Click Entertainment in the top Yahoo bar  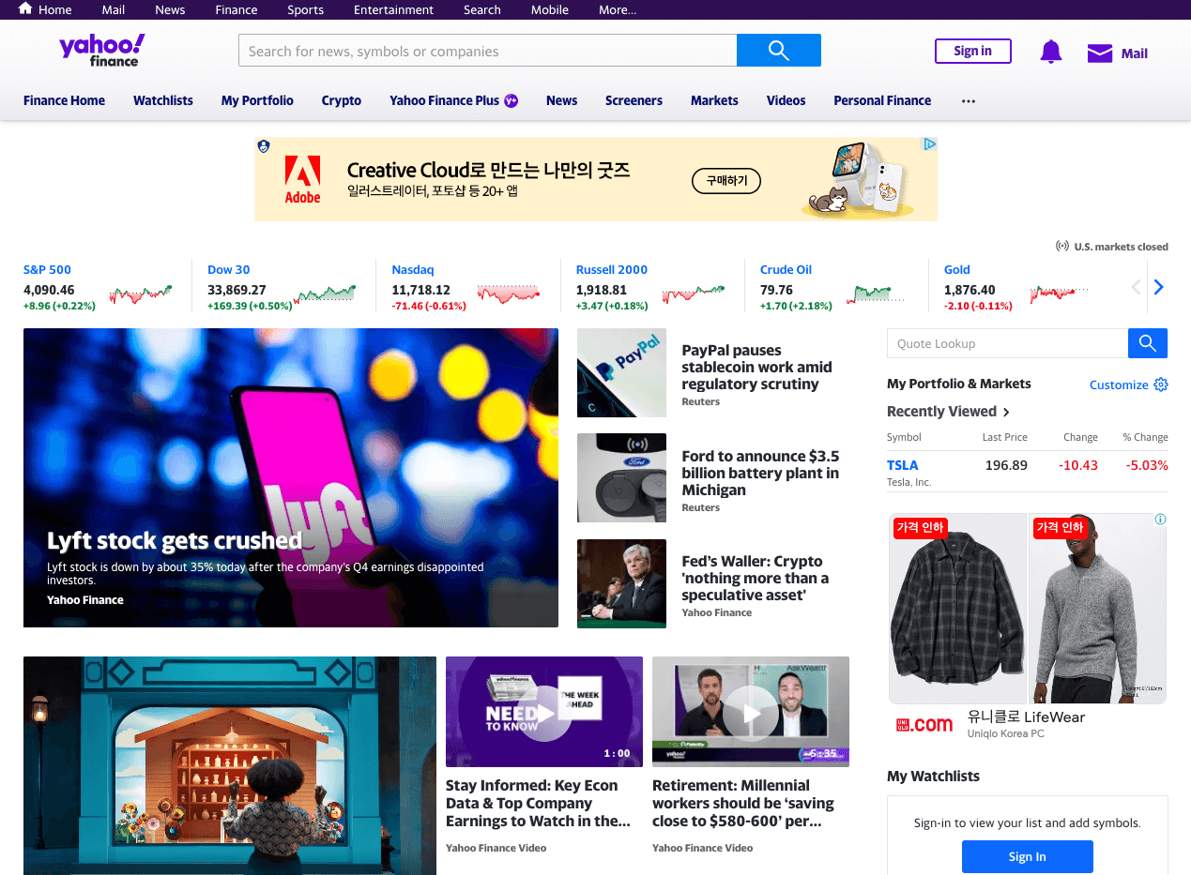coord(393,9)
